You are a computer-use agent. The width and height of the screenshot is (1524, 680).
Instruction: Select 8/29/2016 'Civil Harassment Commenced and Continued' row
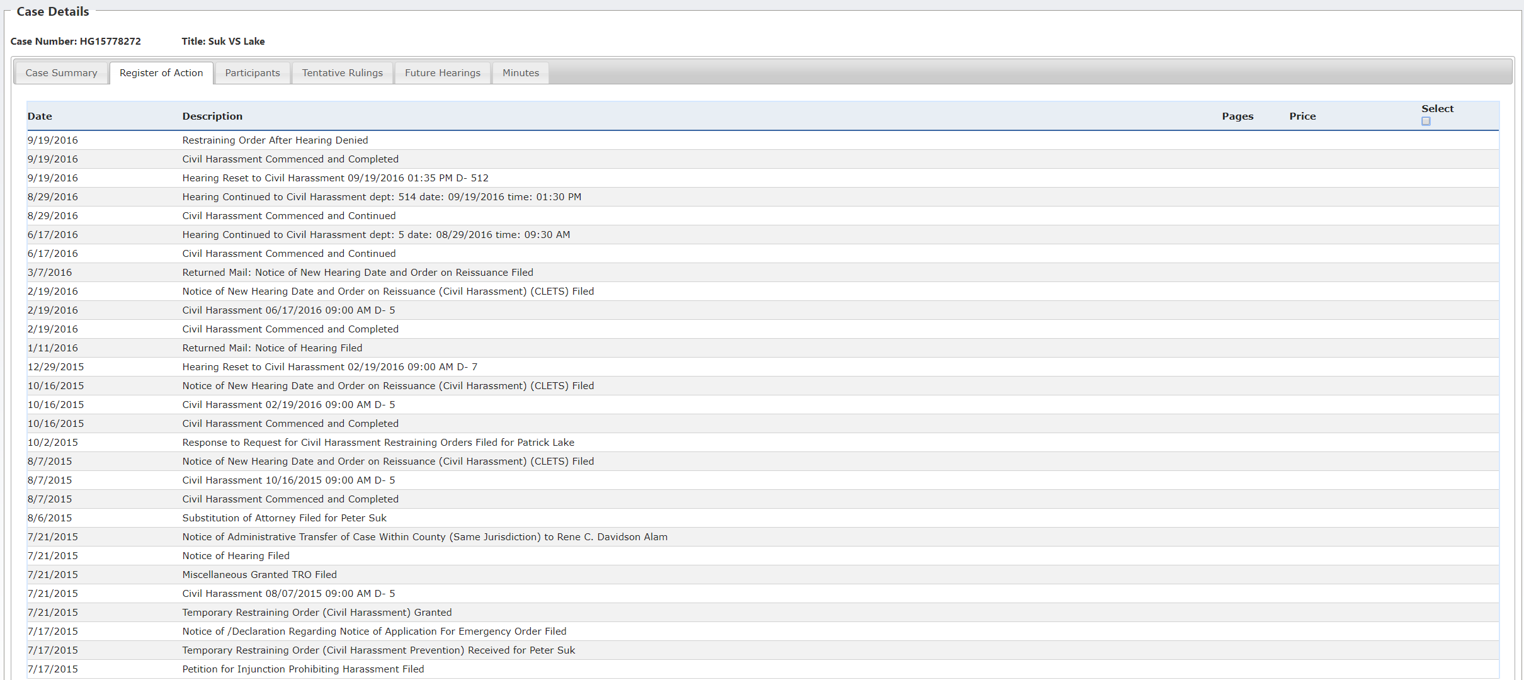tap(763, 216)
